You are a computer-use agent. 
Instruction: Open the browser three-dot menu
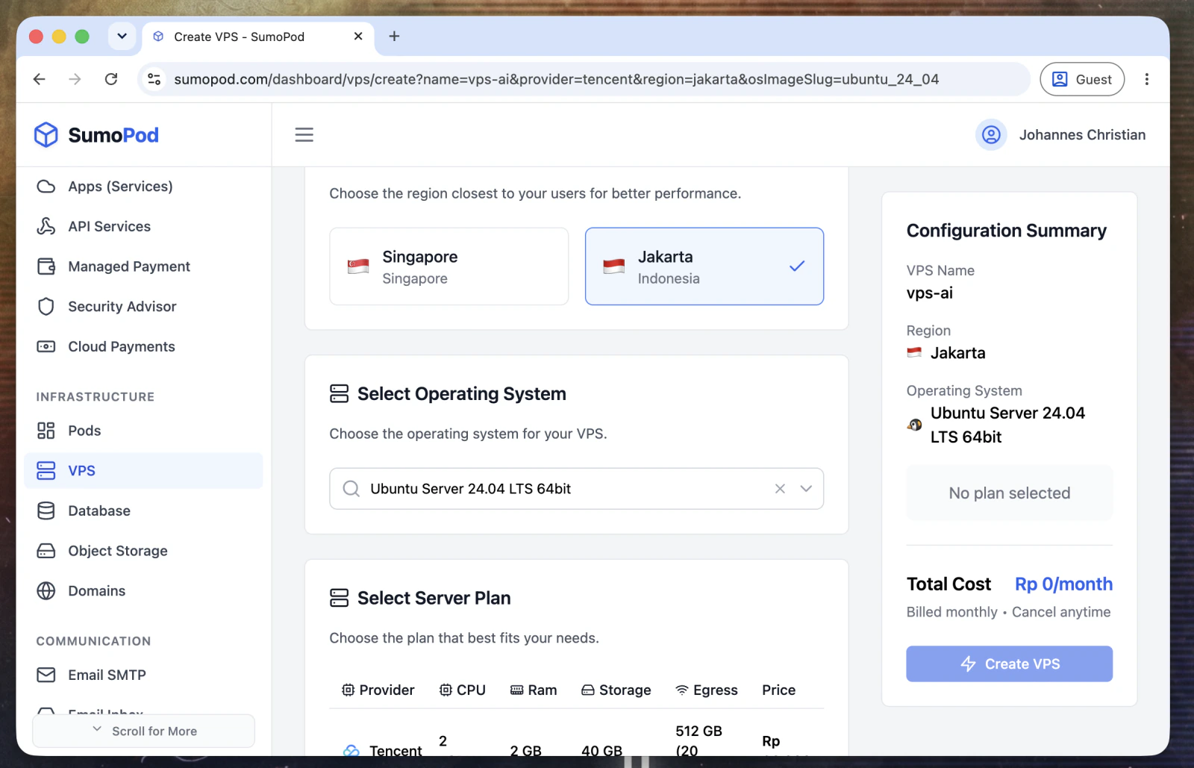pyautogui.click(x=1147, y=79)
